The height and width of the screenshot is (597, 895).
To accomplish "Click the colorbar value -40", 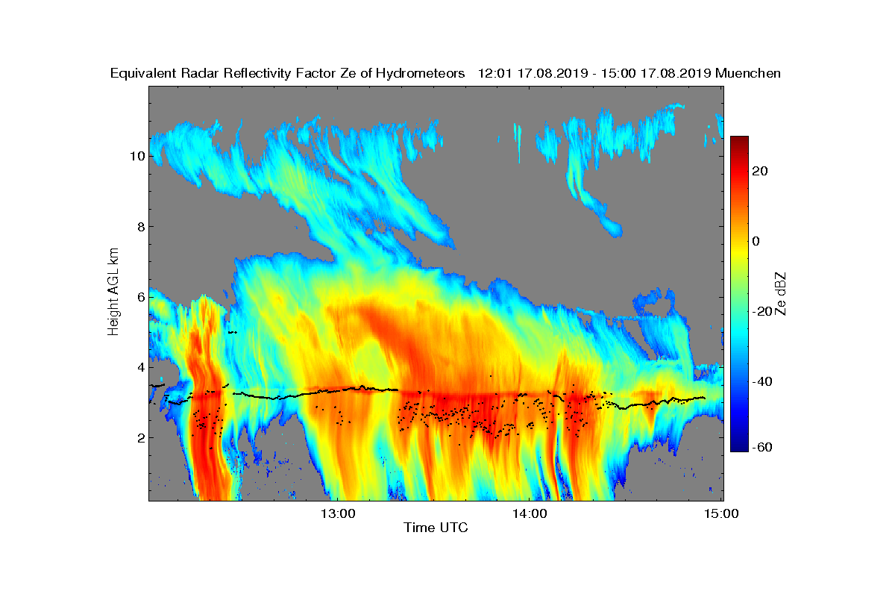I will (763, 381).
